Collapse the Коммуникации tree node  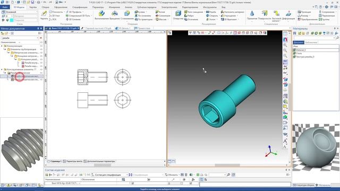[2, 46]
